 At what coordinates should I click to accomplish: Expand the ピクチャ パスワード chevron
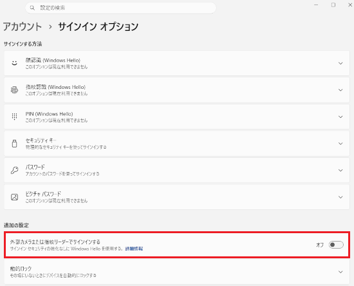tap(340, 197)
